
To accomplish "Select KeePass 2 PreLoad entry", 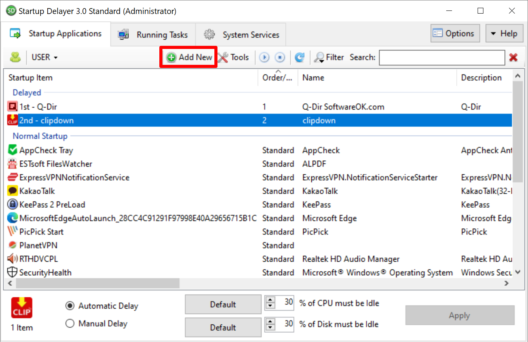I will coord(52,205).
